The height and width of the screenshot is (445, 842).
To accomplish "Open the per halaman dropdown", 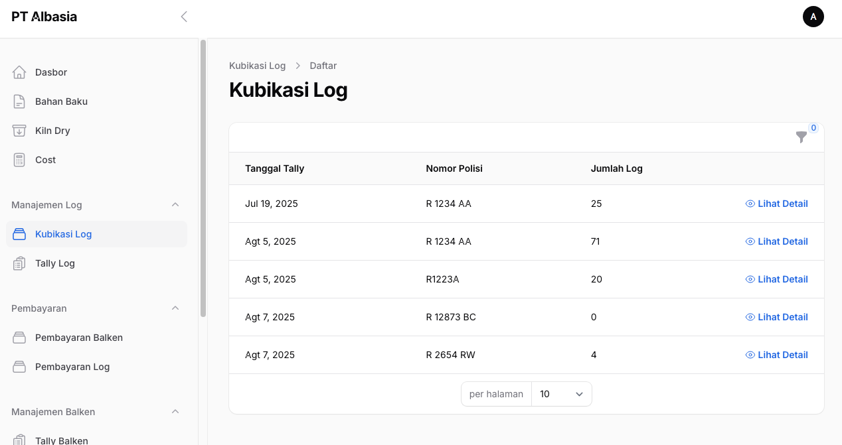I will pos(561,394).
